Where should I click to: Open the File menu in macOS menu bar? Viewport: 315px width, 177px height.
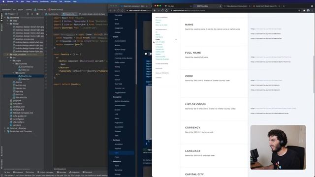click(x=17, y=1)
